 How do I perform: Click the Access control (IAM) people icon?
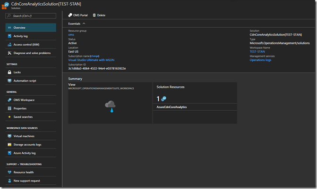click(9, 44)
